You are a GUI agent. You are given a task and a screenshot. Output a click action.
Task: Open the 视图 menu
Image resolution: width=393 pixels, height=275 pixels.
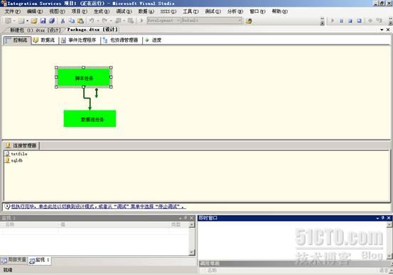[57, 11]
